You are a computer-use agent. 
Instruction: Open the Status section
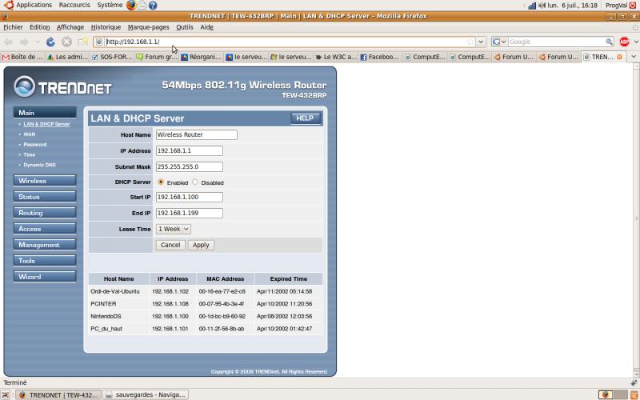click(45, 197)
